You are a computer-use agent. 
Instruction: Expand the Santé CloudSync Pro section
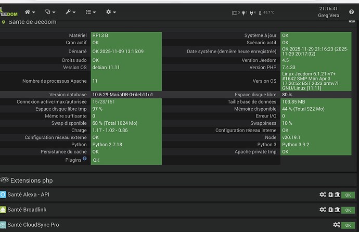coord(33,225)
